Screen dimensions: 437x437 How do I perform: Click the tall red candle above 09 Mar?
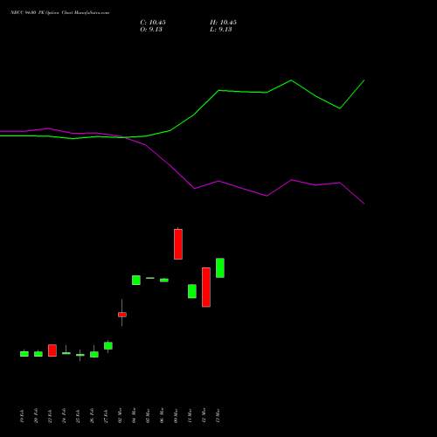178,244
